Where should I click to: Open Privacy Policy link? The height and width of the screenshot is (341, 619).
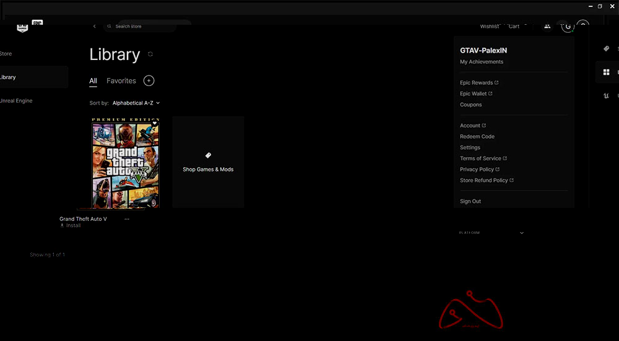coord(480,170)
